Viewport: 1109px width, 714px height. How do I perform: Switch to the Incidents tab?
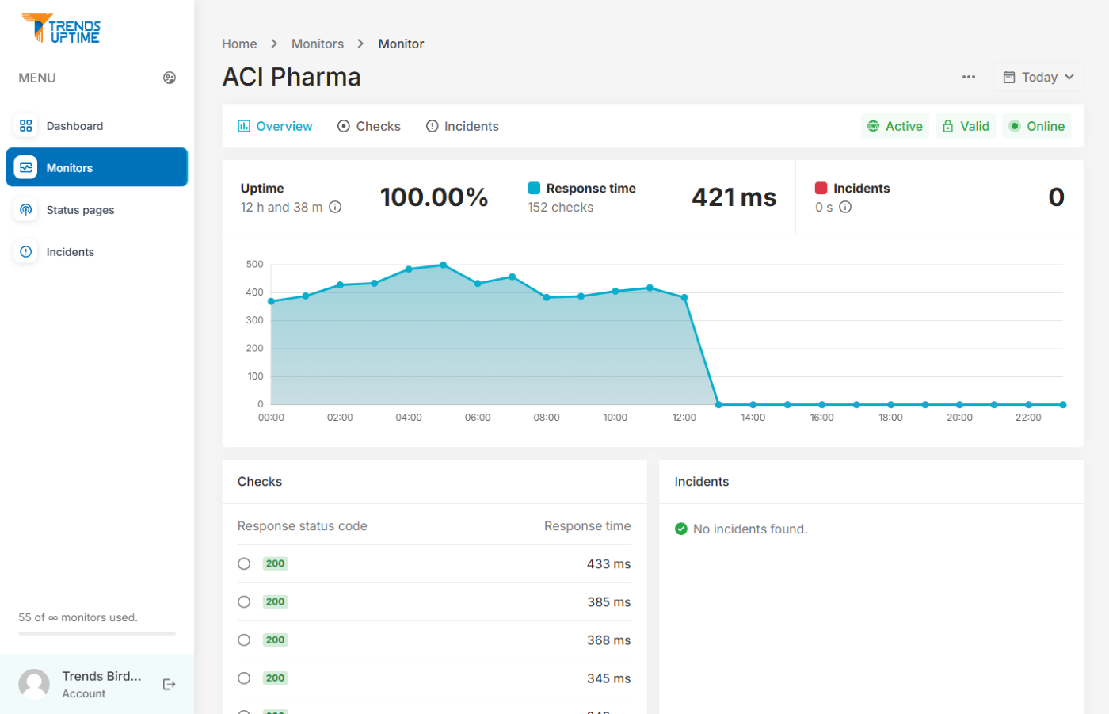tap(463, 126)
